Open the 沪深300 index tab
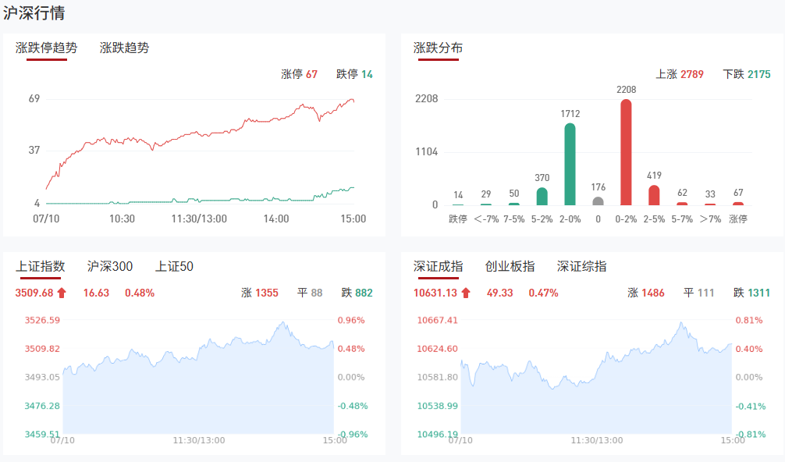 [110, 266]
